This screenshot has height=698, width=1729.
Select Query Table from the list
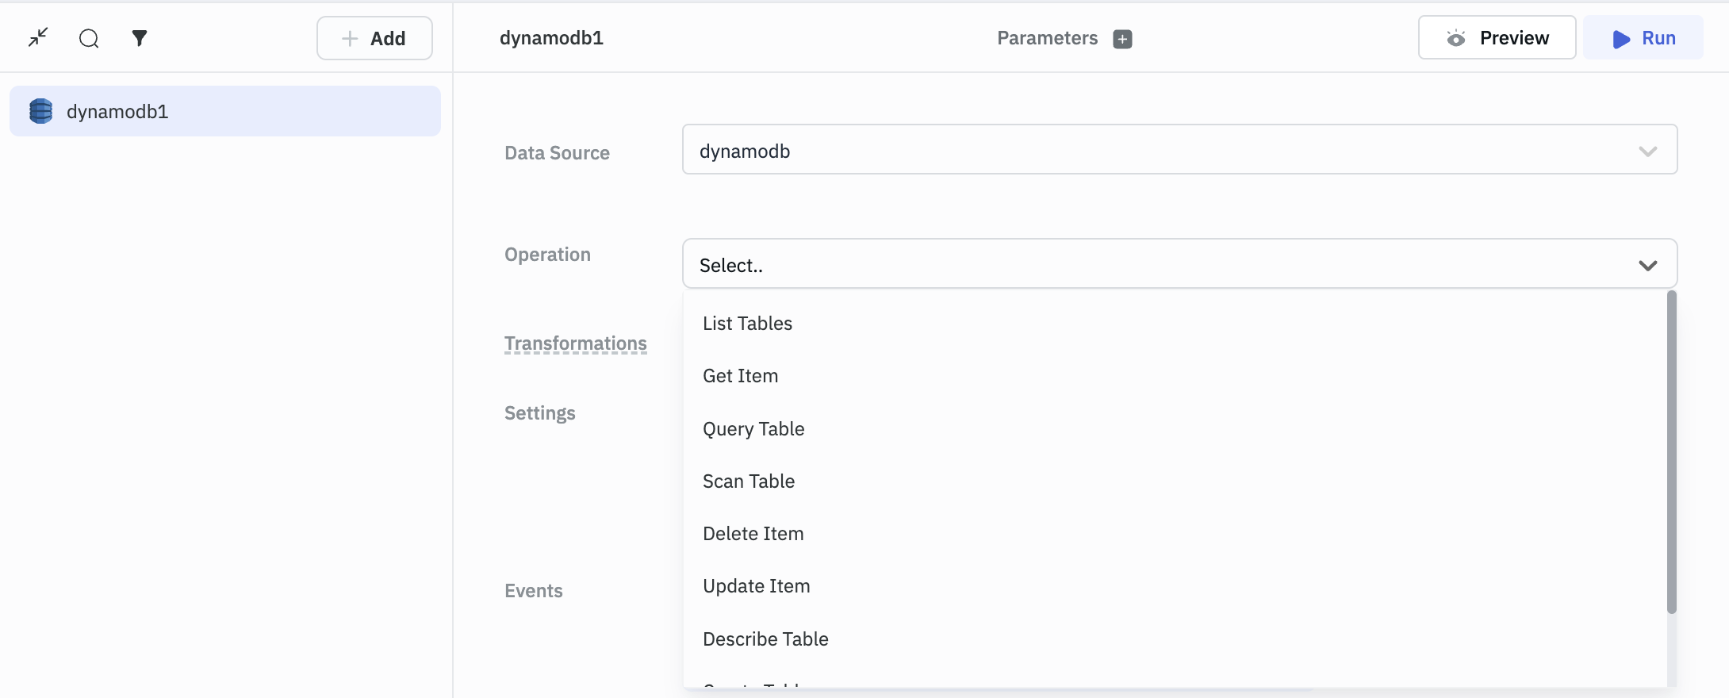tap(753, 429)
